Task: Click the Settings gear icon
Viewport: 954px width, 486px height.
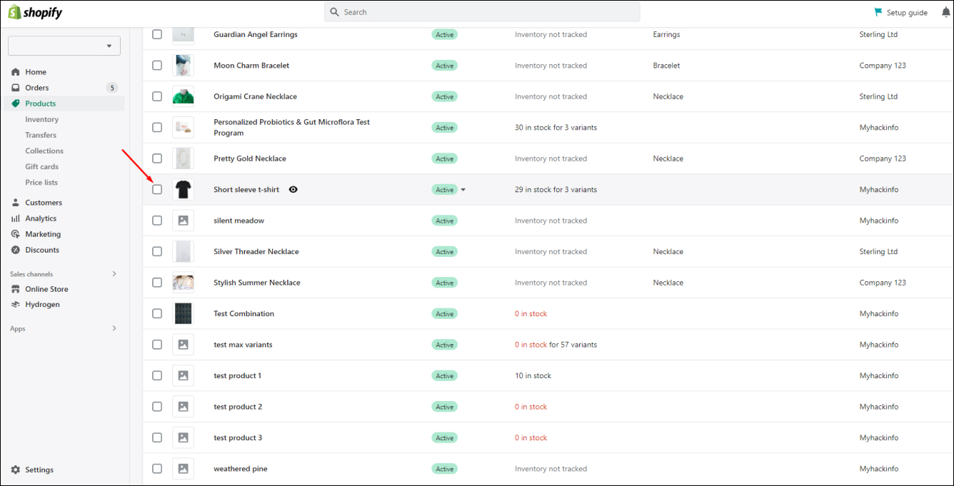Action: [16, 470]
